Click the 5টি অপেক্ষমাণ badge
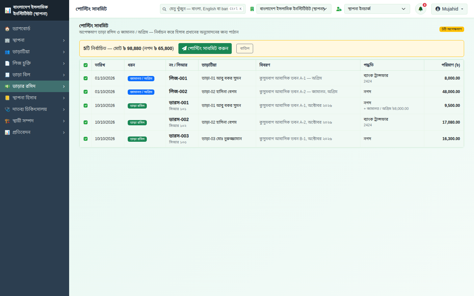This screenshot has height=296, width=474. [452, 29]
